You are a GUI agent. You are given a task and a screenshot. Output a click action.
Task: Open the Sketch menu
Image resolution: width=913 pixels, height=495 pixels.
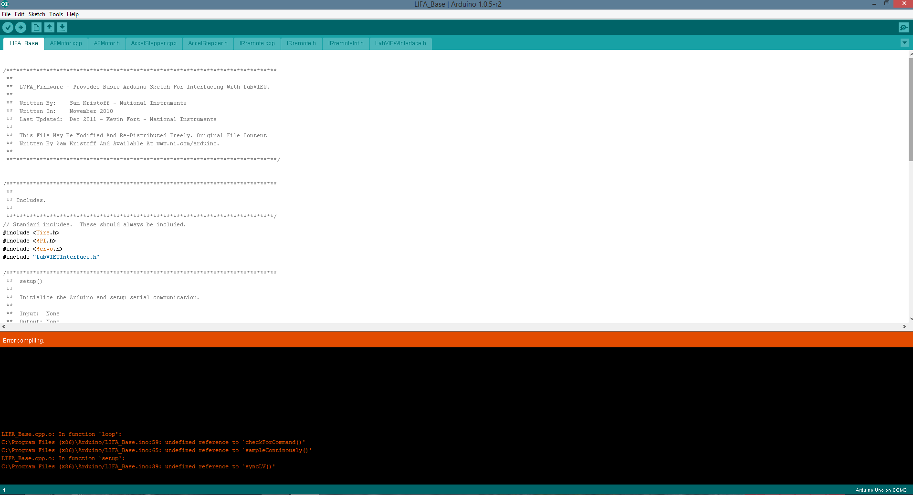click(x=37, y=14)
